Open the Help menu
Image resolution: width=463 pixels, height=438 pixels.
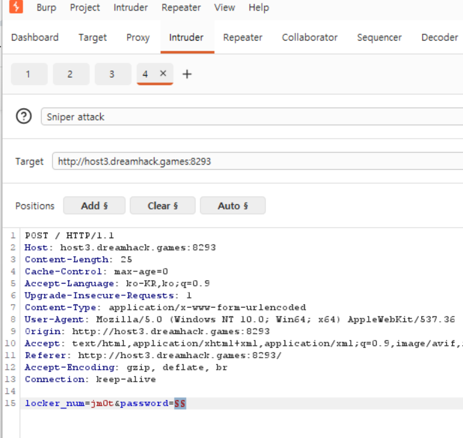click(x=259, y=7)
